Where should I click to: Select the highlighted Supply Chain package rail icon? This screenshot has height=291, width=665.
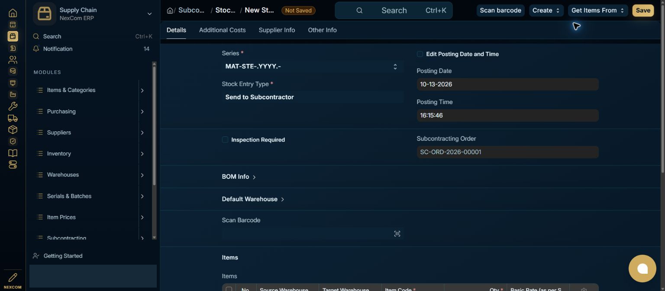13,37
